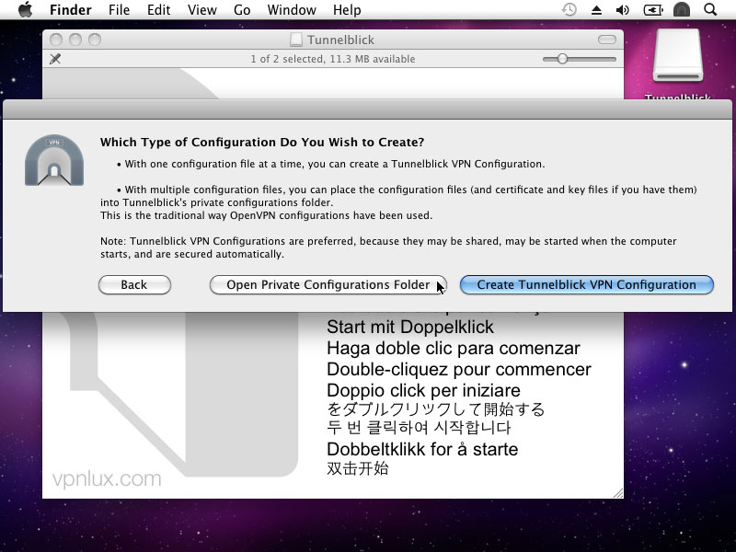The height and width of the screenshot is (552, 736).
Task: Click 'Start mit Doppelklick' text
Action: click(410, 327)
